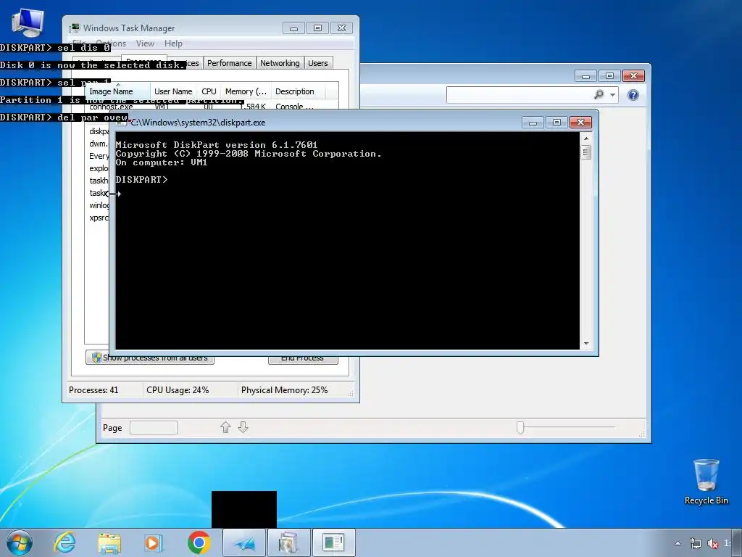The width and height of the screenshot is (742, 557).
Task: Switch to the Performance tab
Action: (x=230, y=63)
